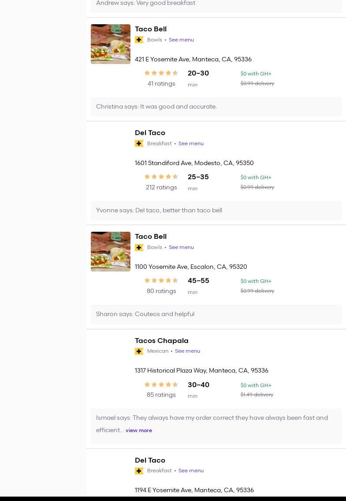The height and width of the screenshot is (501, 346).
Task: Click the GH+ badge beside Del Taco Modesto's Breakfast label
Action: [x=139, y=143]
